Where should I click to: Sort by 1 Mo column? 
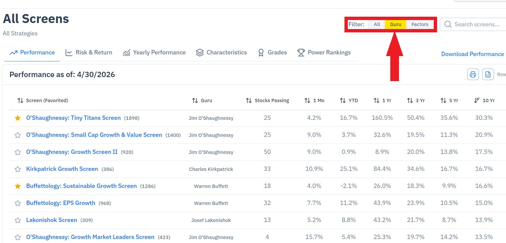(x=314, y=100)
